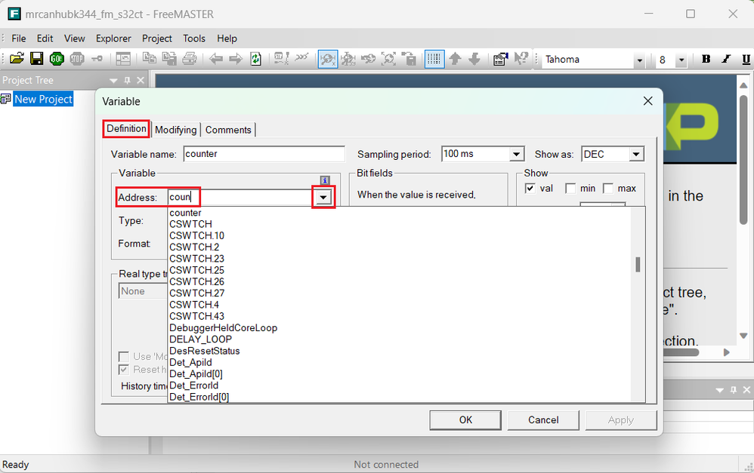Toggle underline formatting in the toolbar

click(x=746, y=59)
